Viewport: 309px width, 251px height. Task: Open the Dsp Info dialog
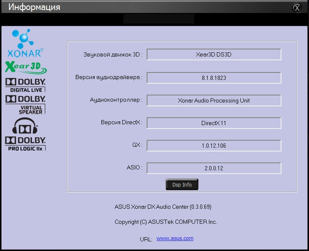(182, 184)
